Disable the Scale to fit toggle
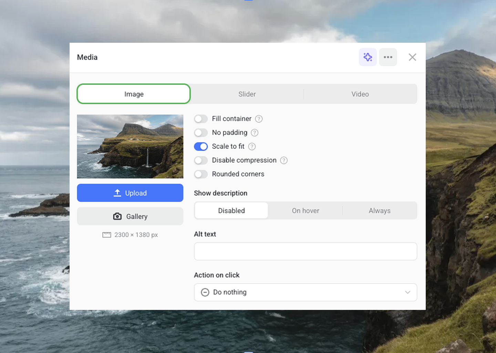Image resolution: width=496 pixels, height=353 pixels. click(201, 147)
